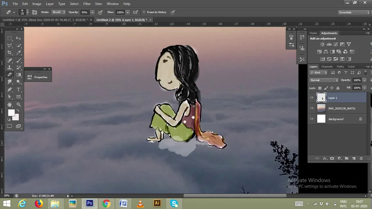Select the Quick Selection tool

tap(19, 45)
